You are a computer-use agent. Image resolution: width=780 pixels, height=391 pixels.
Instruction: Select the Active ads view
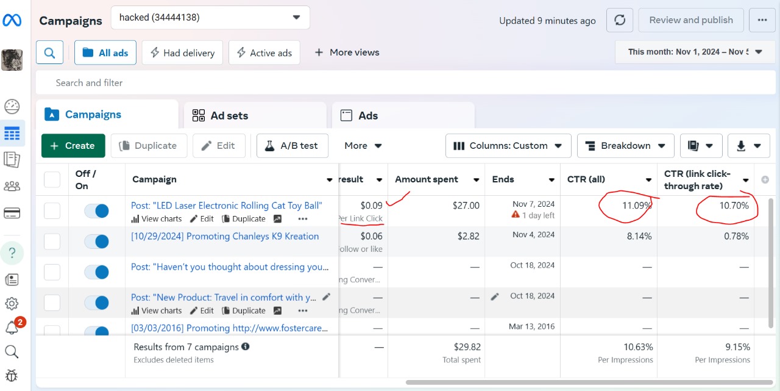coord(264,52)
